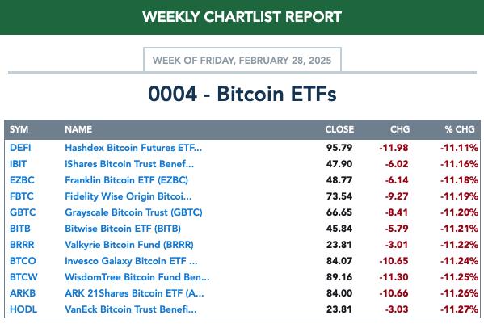
Task: Open Fidelity Wise Origin Bitcoin link
Action: pyautogui.click(x=128, y=196)
